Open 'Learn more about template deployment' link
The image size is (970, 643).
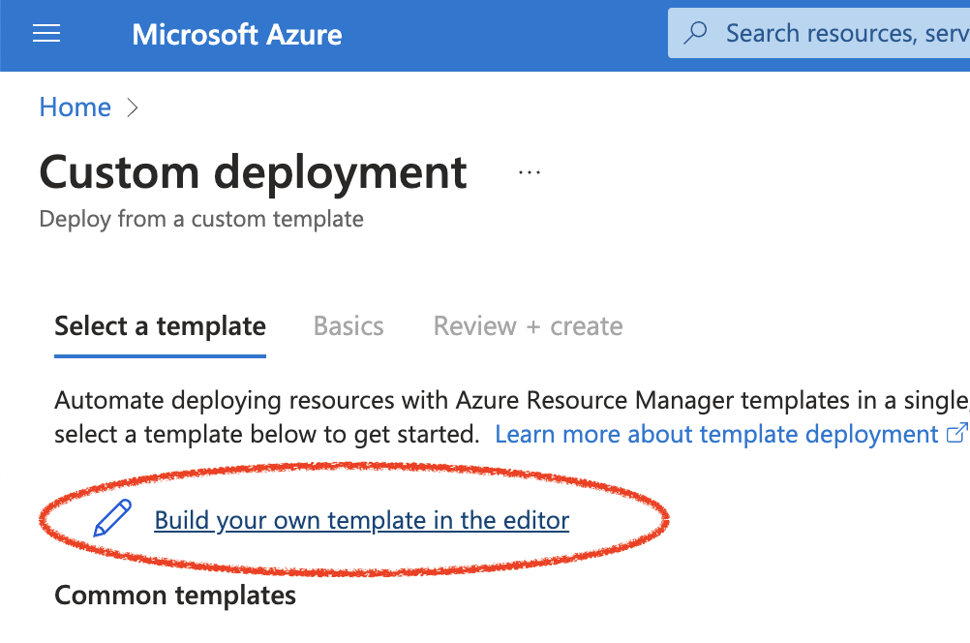tap(716, 434)
